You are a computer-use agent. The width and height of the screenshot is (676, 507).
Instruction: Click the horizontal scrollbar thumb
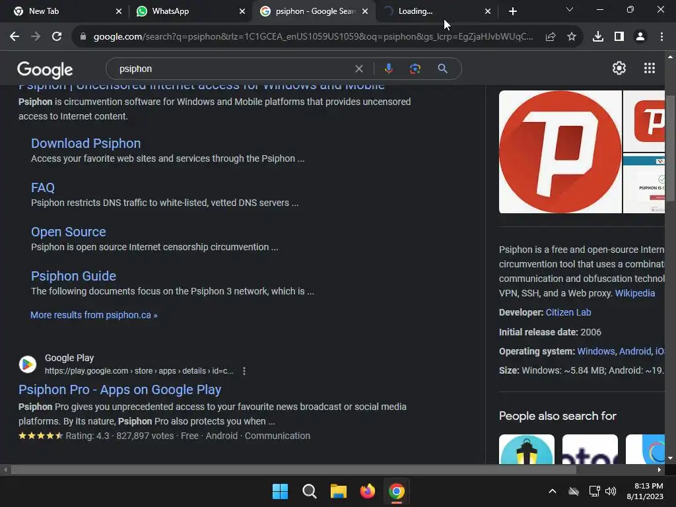tap(293, 469)
